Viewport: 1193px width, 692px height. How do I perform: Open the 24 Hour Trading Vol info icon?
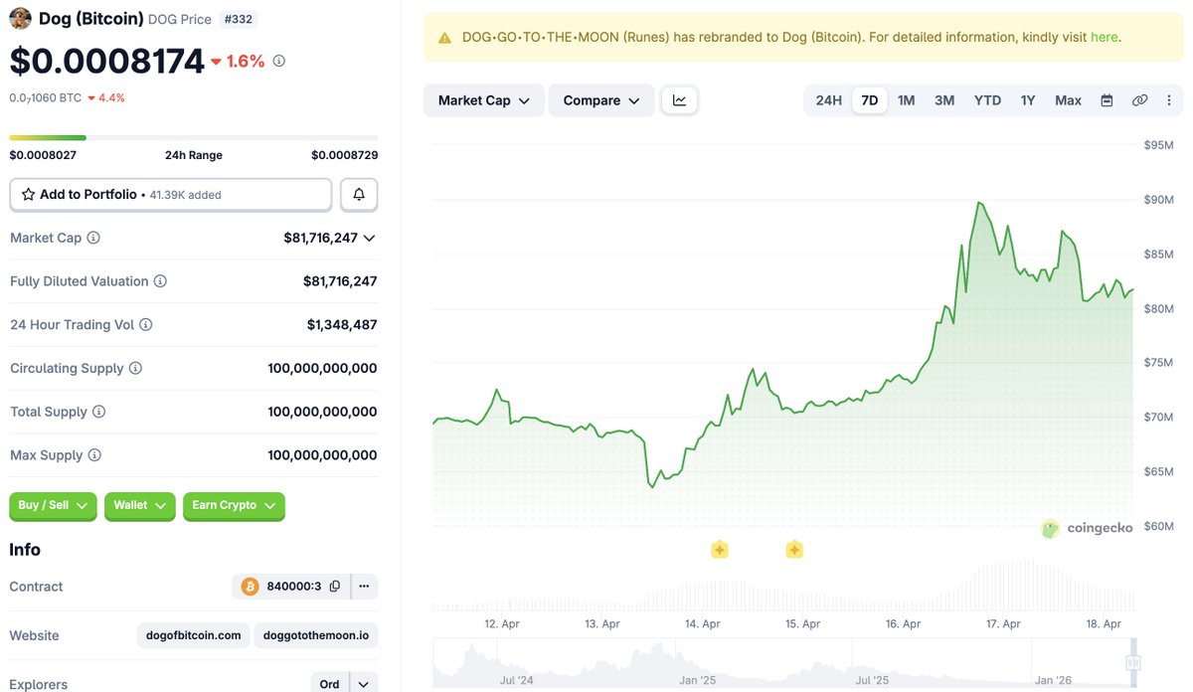pos(146,325)
